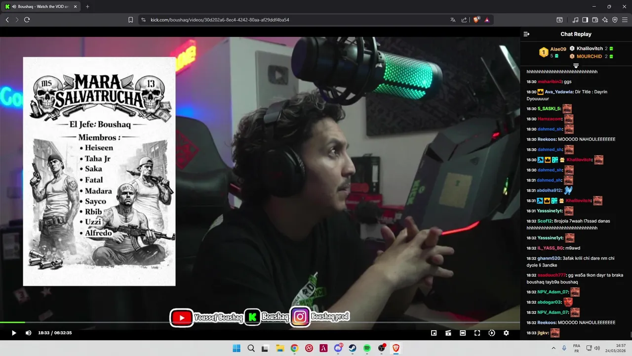Select the Boushaq VOD tab
Screen dimensions: 632x356
click(x=41, y=6)
